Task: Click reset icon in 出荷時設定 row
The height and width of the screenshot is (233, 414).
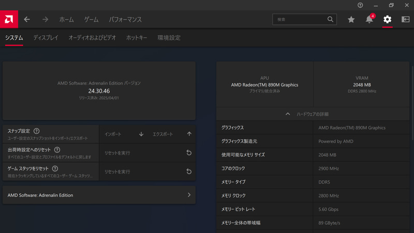Action: click(x=189, y=153)
